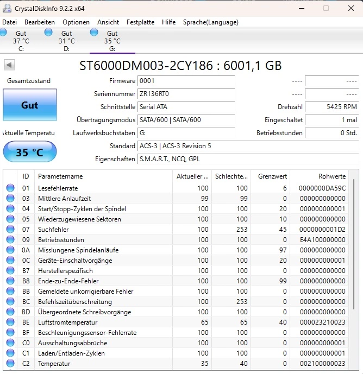
Task: Click the status orb for Mittlere Anlaufzeit row
Action: (10, 198)
